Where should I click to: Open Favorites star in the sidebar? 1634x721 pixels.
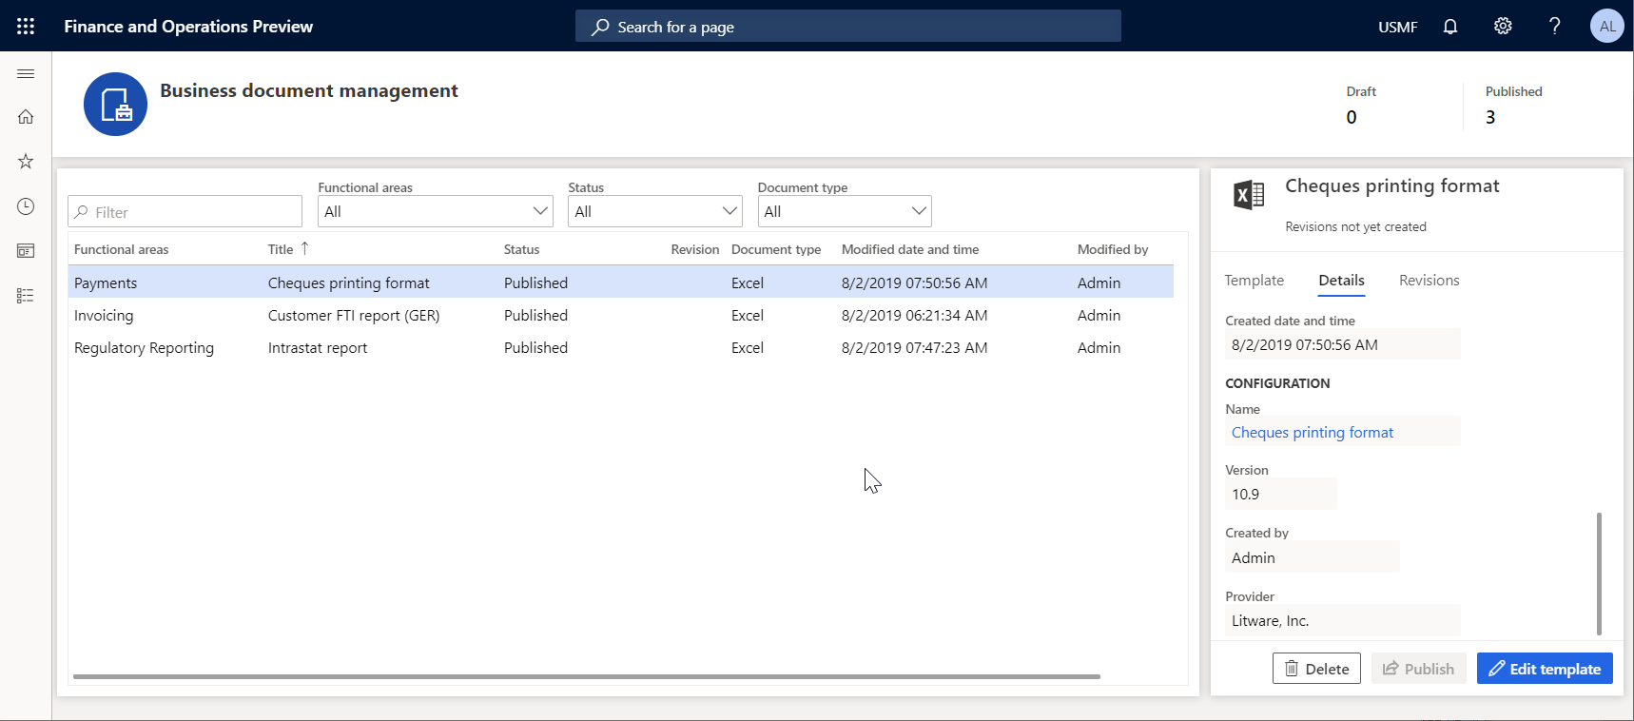click(26, 161)
